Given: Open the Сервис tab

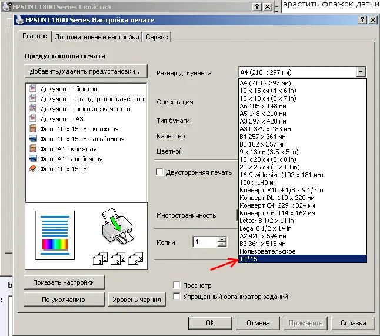Looking at the screenshot, I should click(157, 37).
